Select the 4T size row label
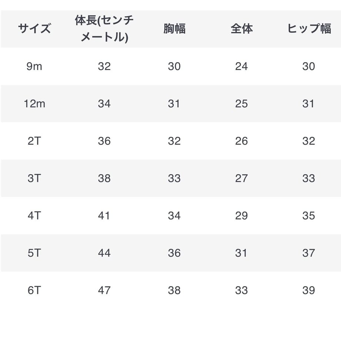 point(34,216)
